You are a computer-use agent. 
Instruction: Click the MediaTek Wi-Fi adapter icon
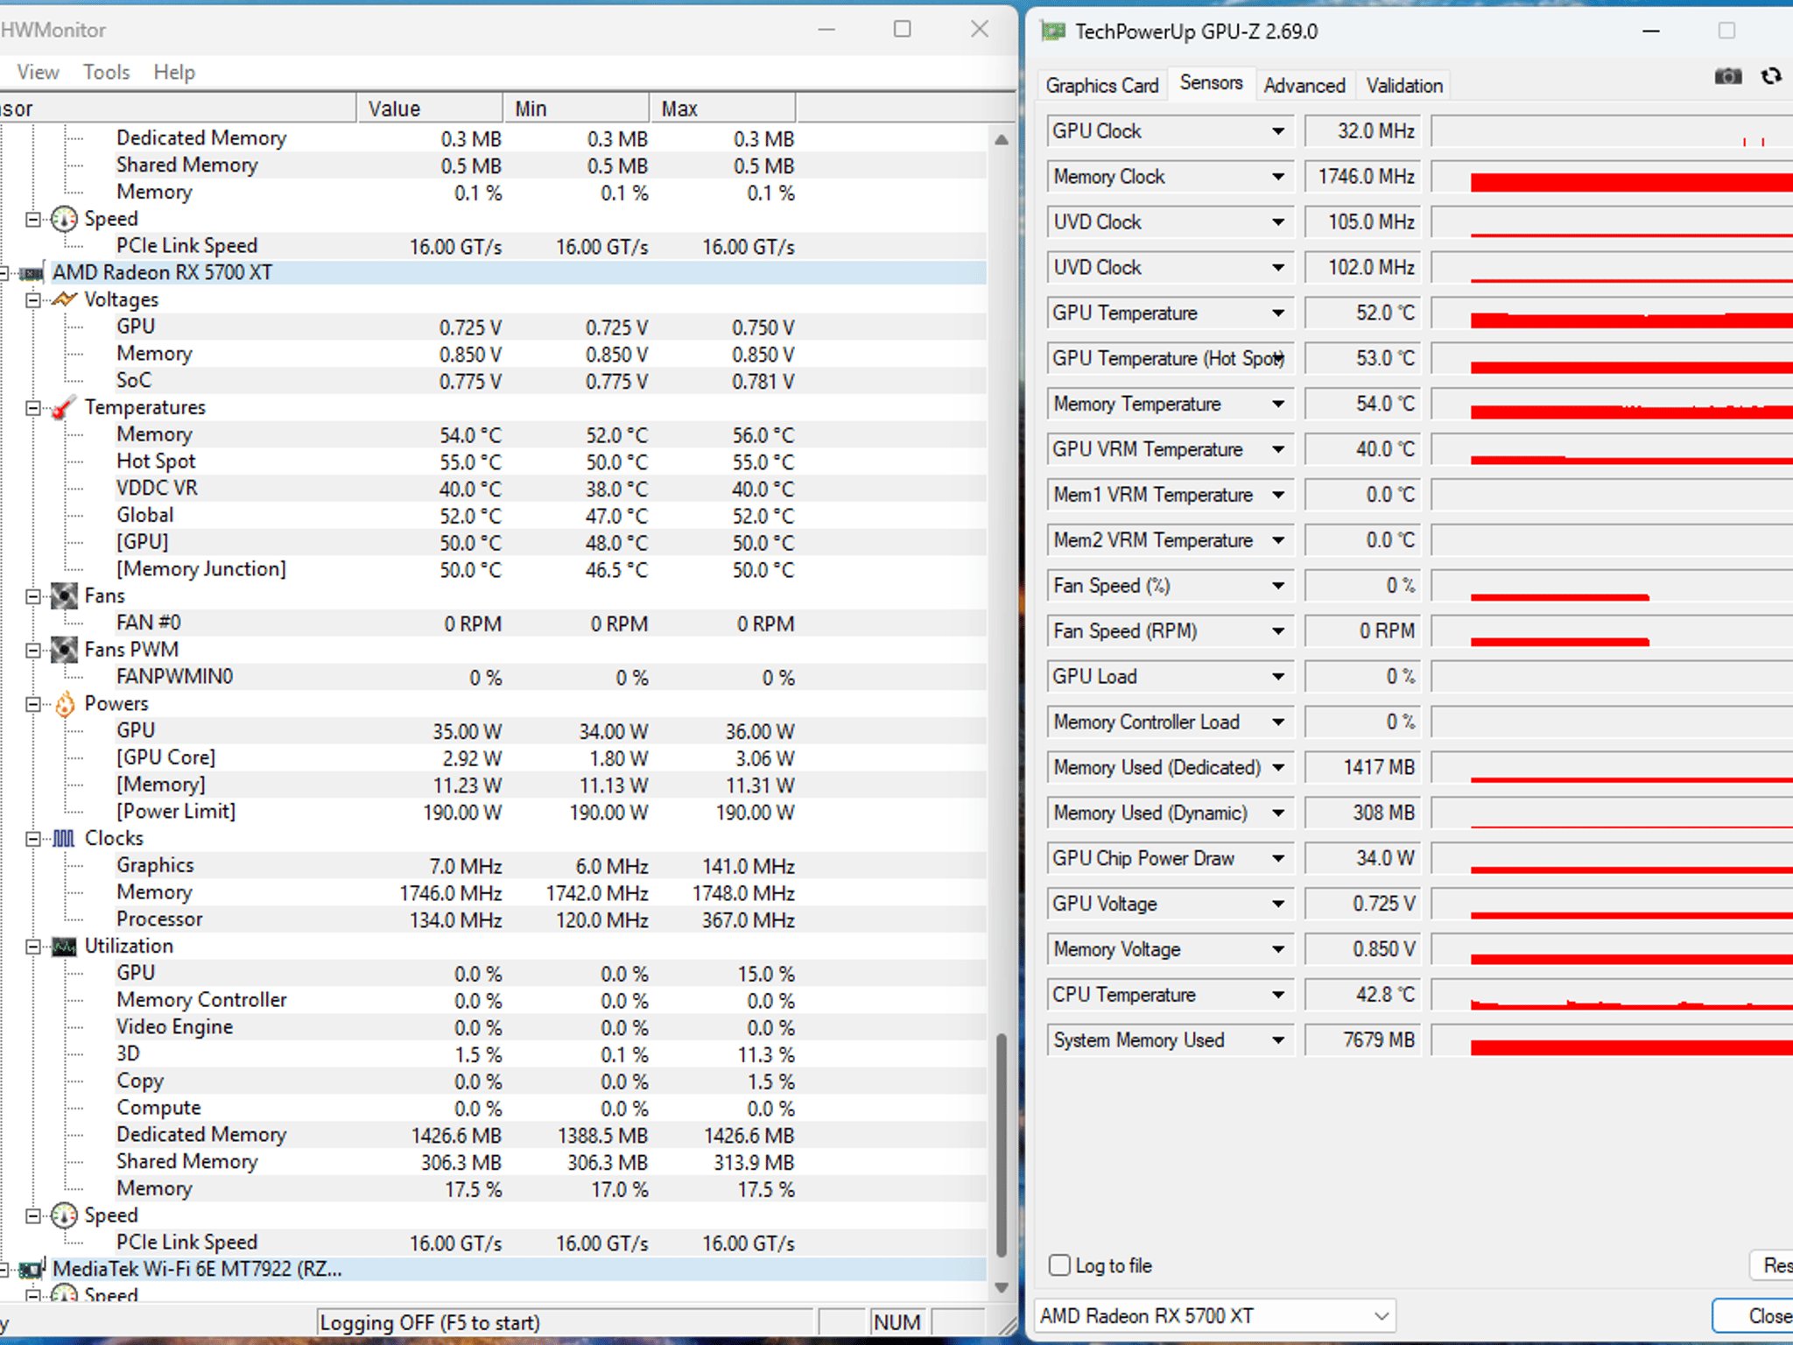[32, 1269]
